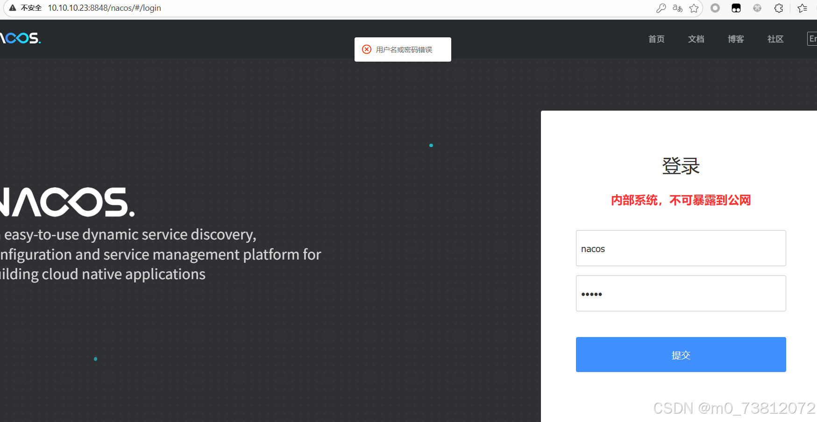Bookmark this page with the star icon

(x=694, y=8)
